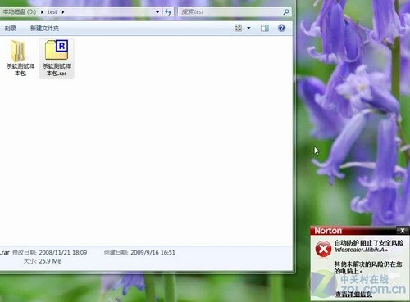Open the address bar history dropdown
The image size is (410, 302).
[x=157, y=12]
